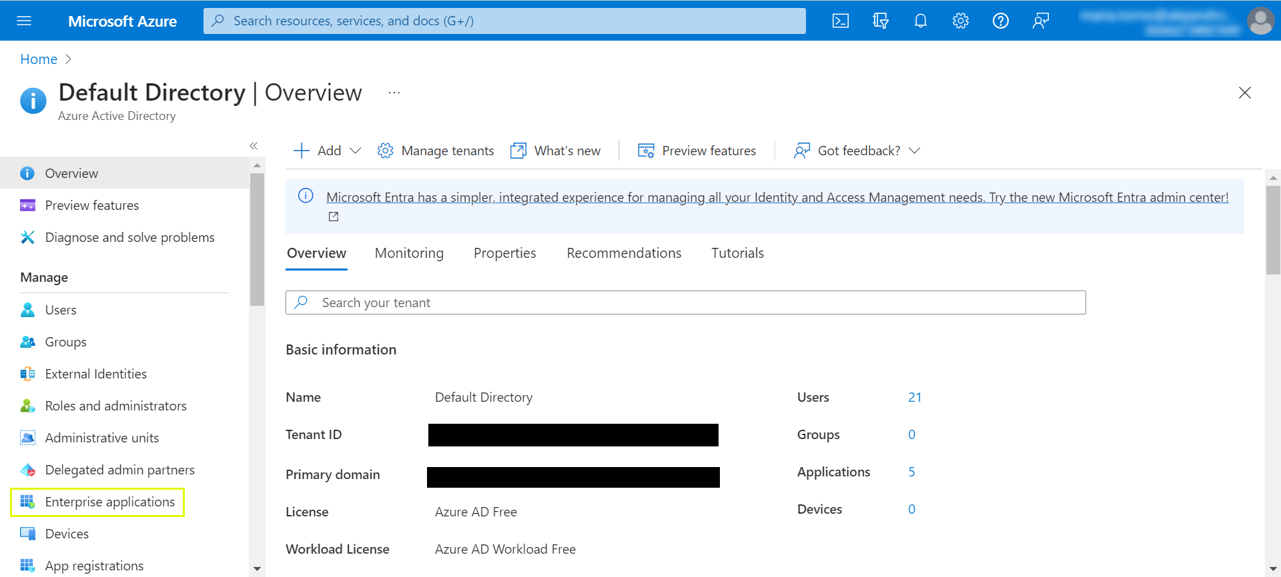Image resolution: width=1281 pixels, height=577 pixels.
Task: Click the left menu scroll-down arrow
Action: pos(257,569)
